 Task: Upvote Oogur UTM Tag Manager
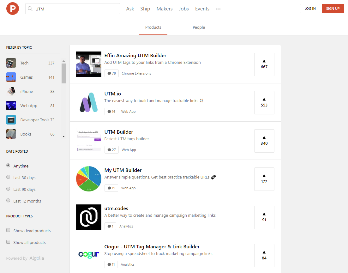pos(264,255)
